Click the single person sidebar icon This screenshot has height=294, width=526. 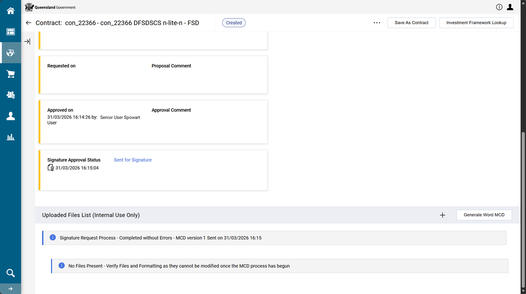tap(11, 116)
